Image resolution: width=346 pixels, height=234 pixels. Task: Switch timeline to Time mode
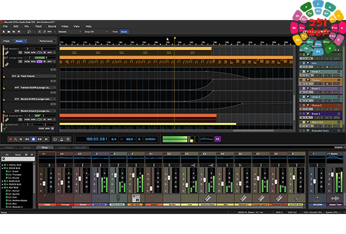pos(114,32)
